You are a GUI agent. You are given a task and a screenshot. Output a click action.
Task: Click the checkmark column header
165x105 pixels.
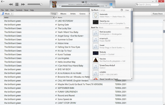[x=56, y=17]
